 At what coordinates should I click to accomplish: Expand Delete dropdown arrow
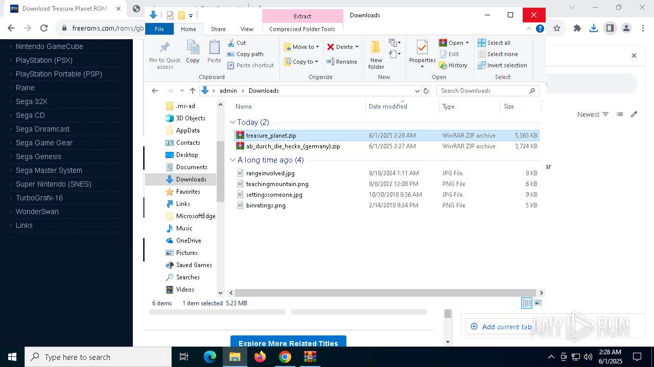[357, 47]
